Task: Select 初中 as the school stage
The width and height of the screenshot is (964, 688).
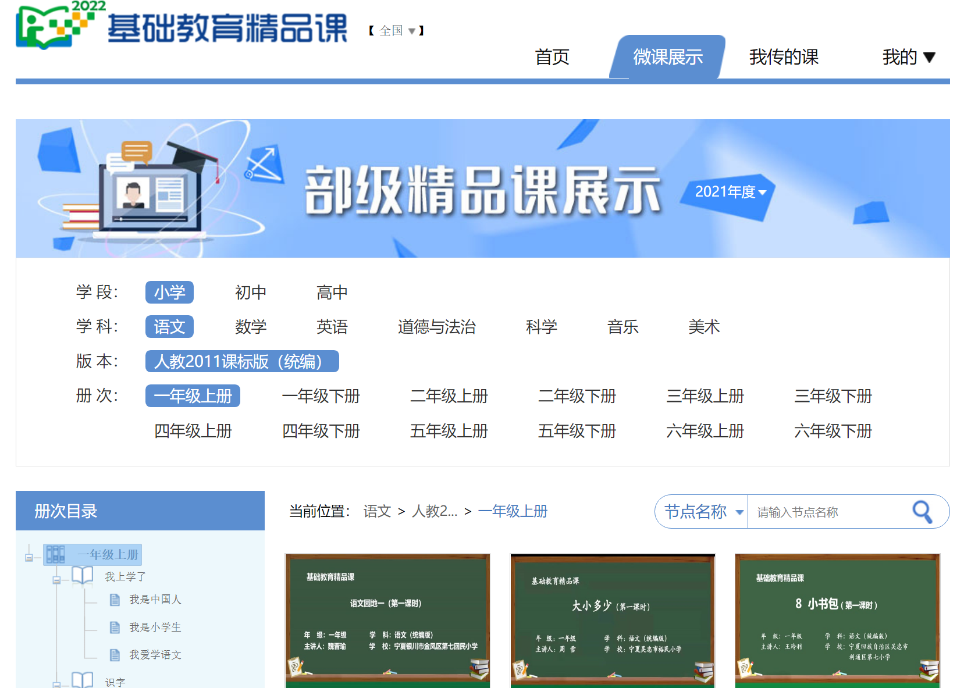Action: (x=250, y=293)
